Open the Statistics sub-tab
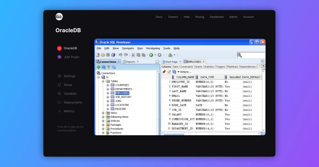 tap(209, 67)
